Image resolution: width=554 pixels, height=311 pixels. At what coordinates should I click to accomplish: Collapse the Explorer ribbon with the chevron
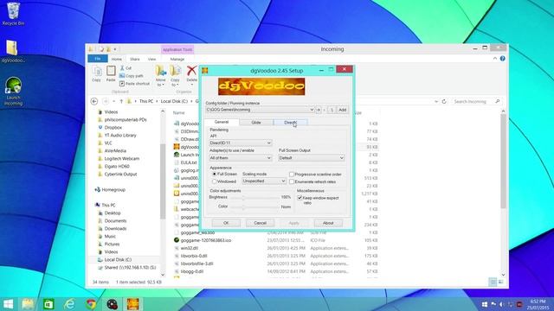(x=495, y=59)
